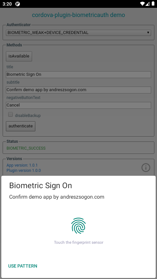Tap the 'Biometric Sign On' dialog heading
This screenshot has height=279, width=157.
(41, 186)
